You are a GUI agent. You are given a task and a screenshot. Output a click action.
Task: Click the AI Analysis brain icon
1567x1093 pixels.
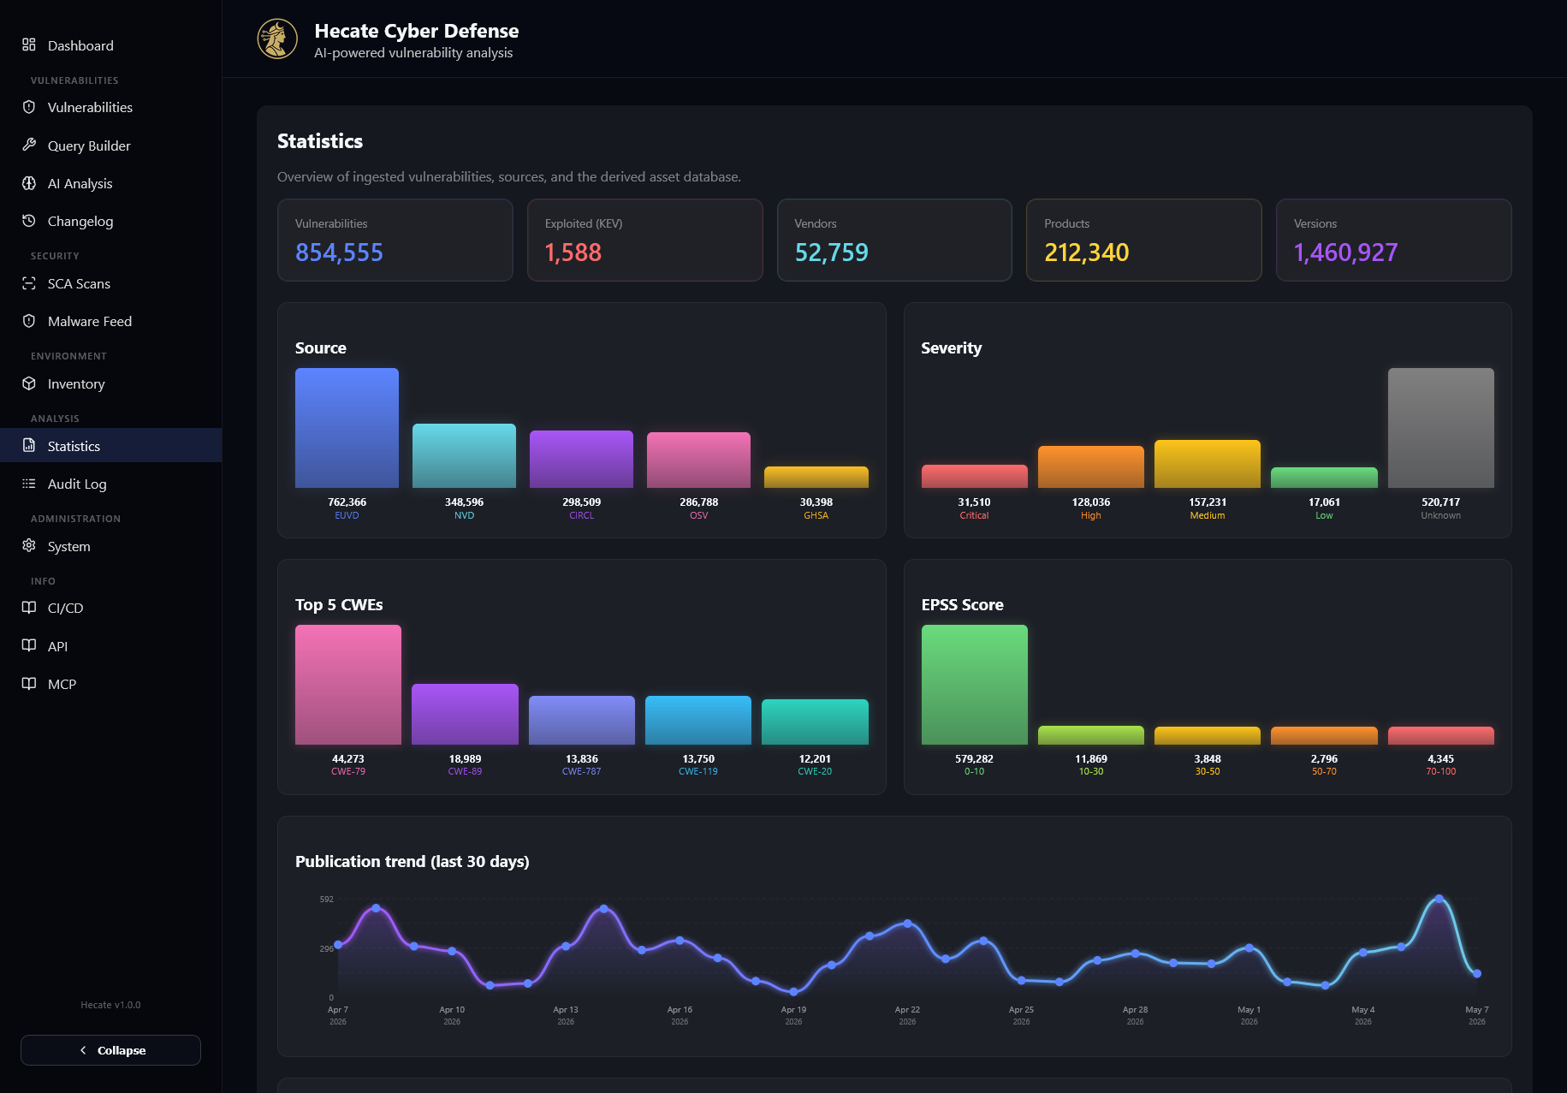point(29,183)
